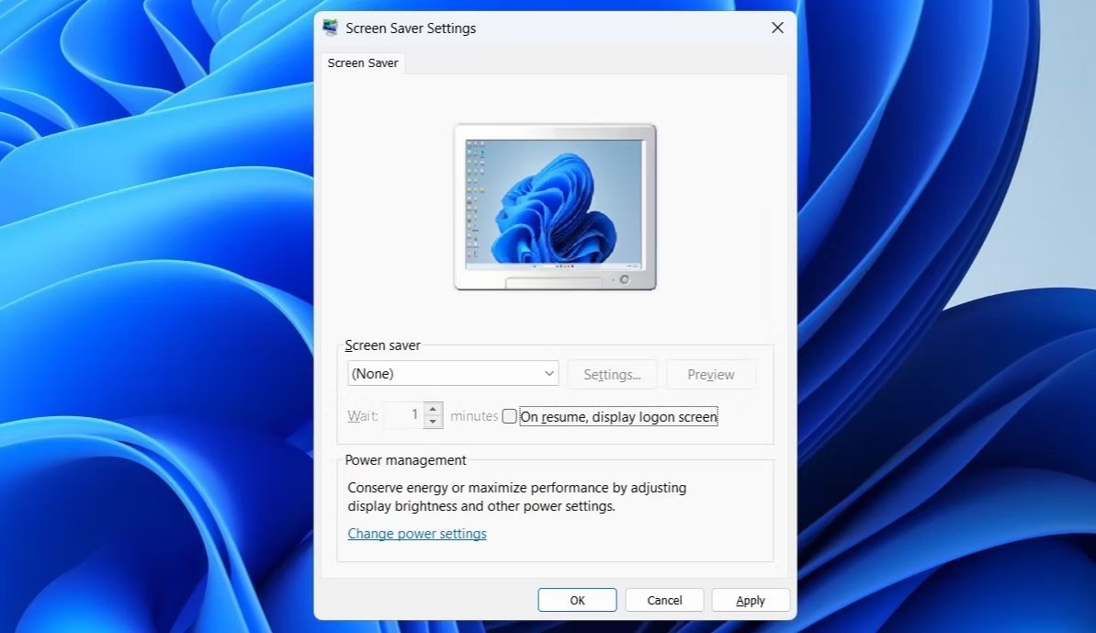Click the Screen Saver Settings title bar icon
1096x633 pixels.
pyautogui.click(x=331, y=28)
